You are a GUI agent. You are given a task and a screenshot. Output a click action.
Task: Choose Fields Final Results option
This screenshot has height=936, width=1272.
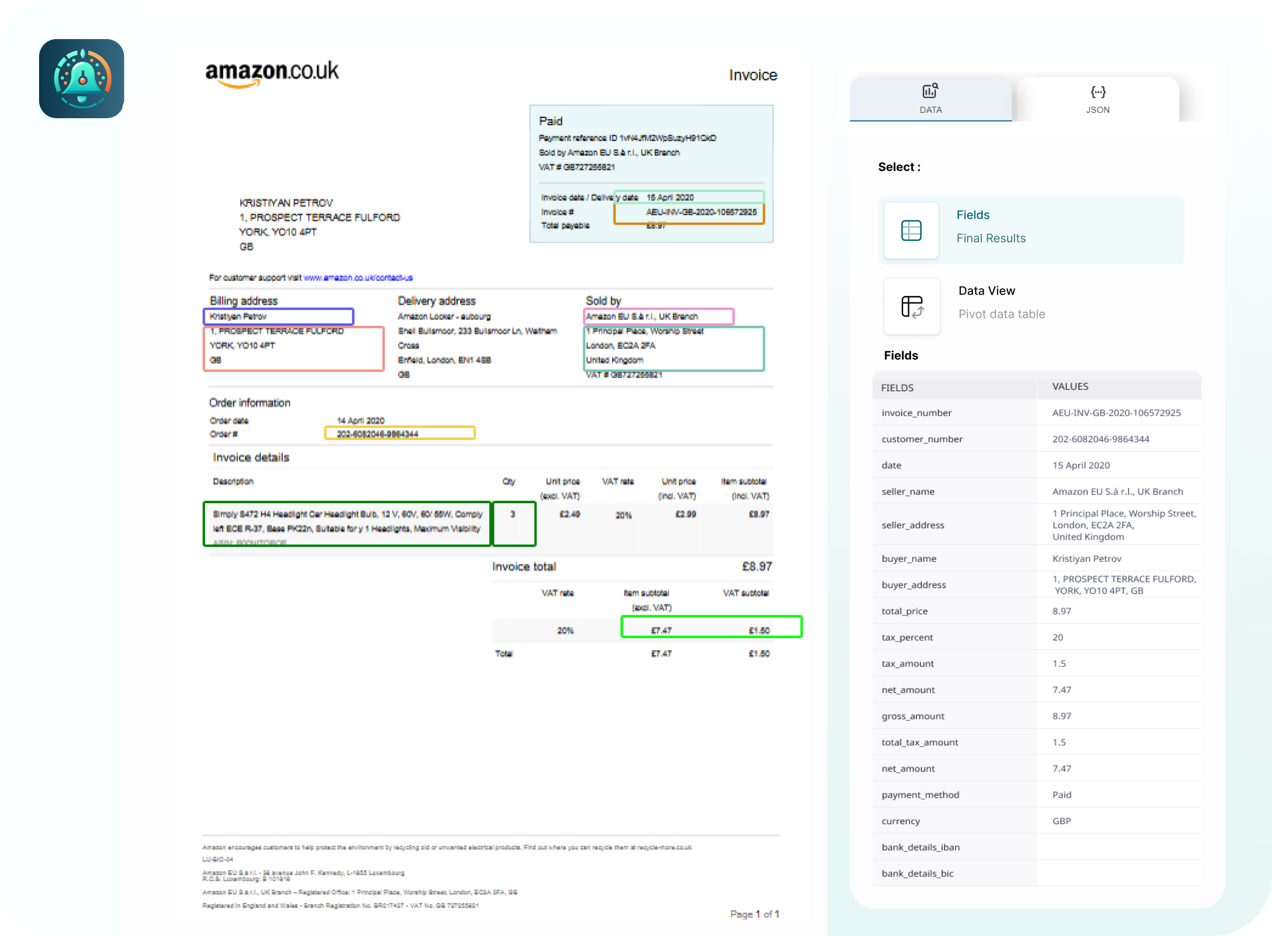1031,230
